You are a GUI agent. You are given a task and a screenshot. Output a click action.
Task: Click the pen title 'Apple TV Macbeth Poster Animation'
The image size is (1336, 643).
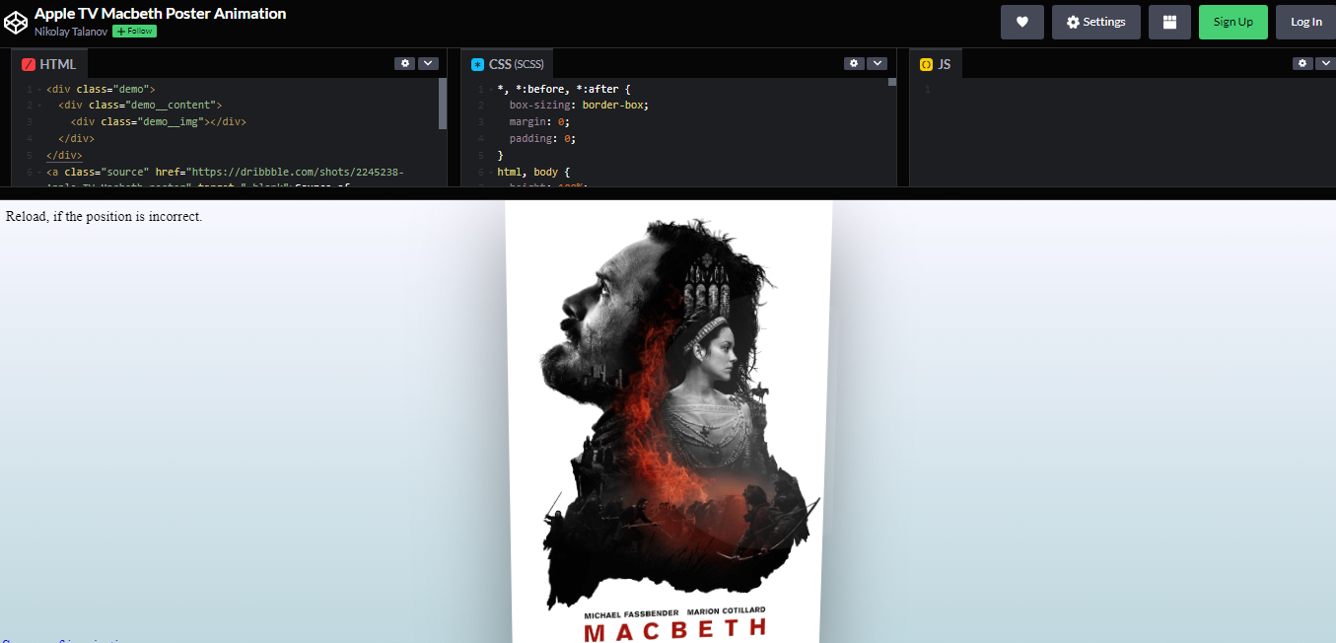click(x=161, y=14)
